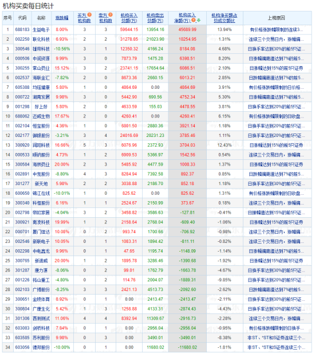Open stock code 300255 link
This screenshot has height=357, width=315.
coord(22,68)
